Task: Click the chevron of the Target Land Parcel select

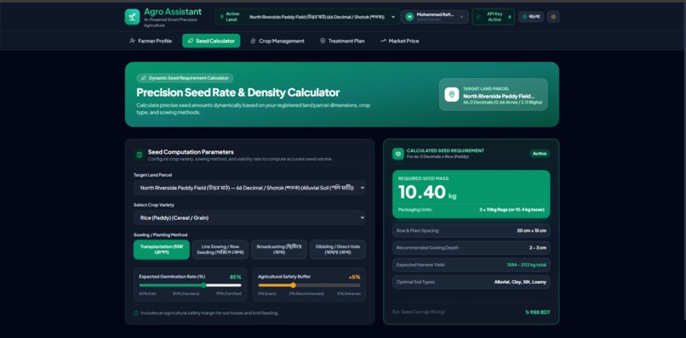Action: [362, 188]
